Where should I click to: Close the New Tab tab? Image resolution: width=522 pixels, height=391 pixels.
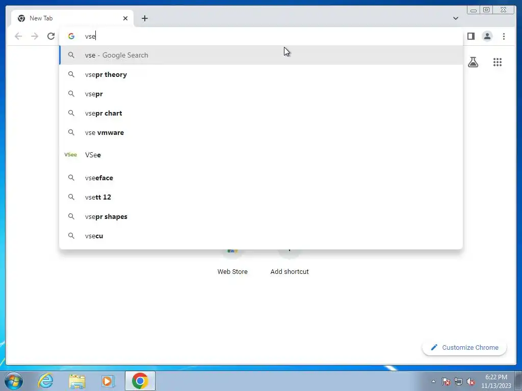pyautogui.click(x=125, y=18)
